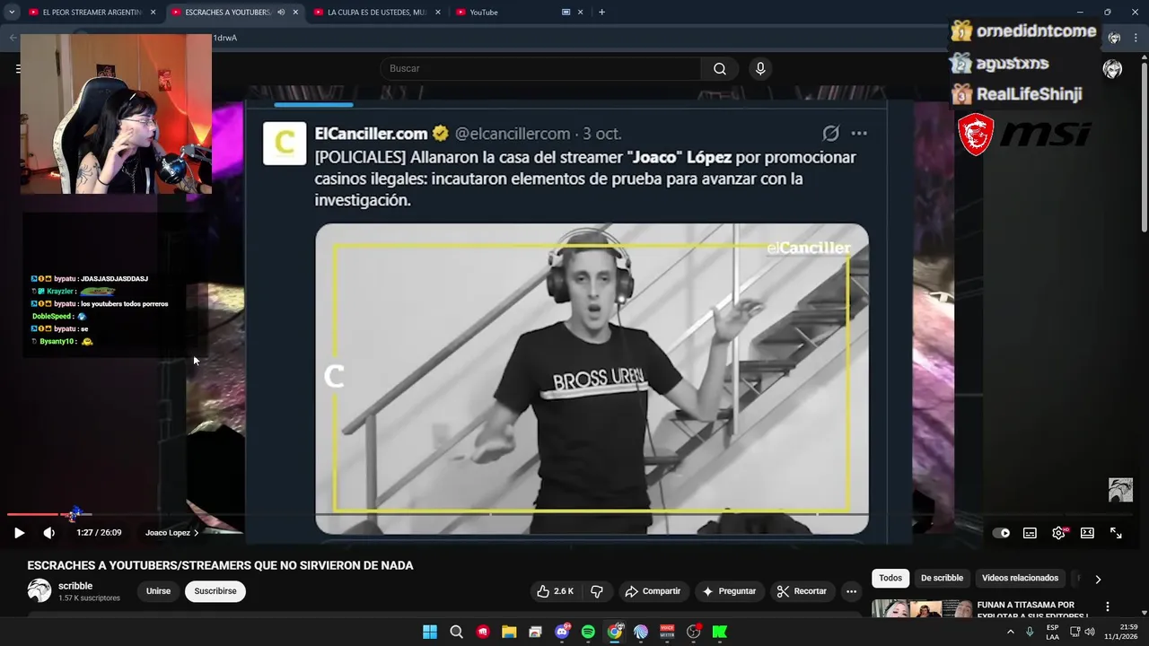
Task: Open Discord from the taskbar
Action: (562, 632)
